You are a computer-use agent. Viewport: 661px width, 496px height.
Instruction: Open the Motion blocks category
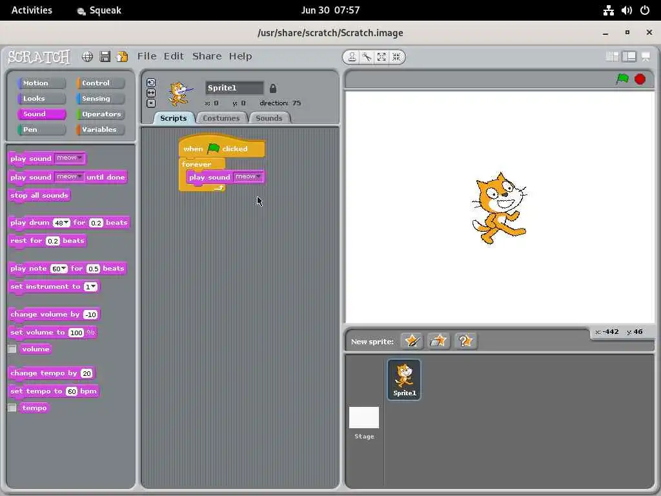click(42, 83)
